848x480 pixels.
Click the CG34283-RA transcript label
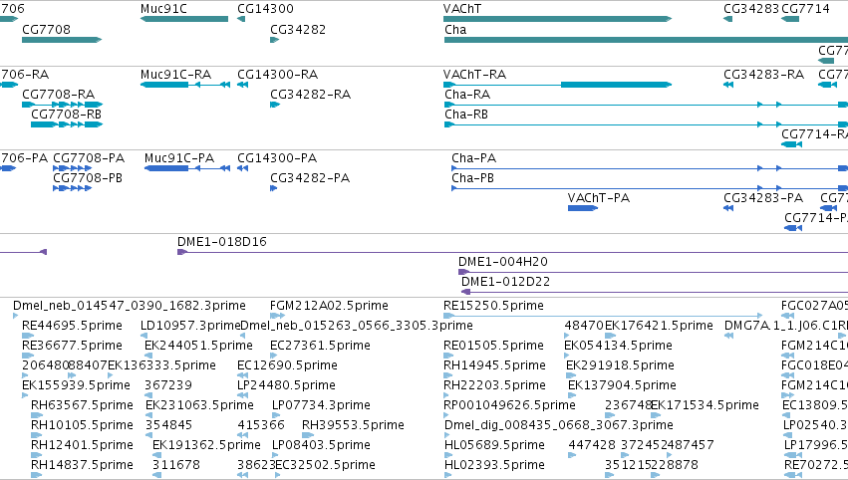[x=763, y=74]
